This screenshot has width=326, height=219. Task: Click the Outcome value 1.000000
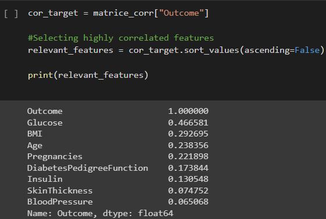[x=188, y=111]
